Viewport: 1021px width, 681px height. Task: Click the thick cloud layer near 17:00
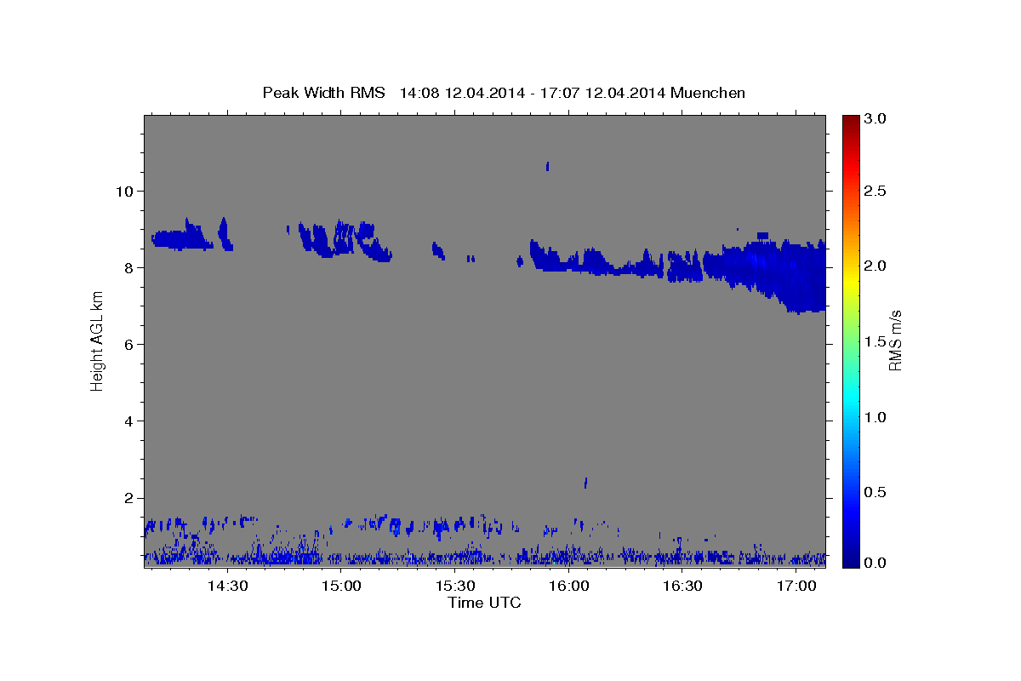[x=791, y=274]
